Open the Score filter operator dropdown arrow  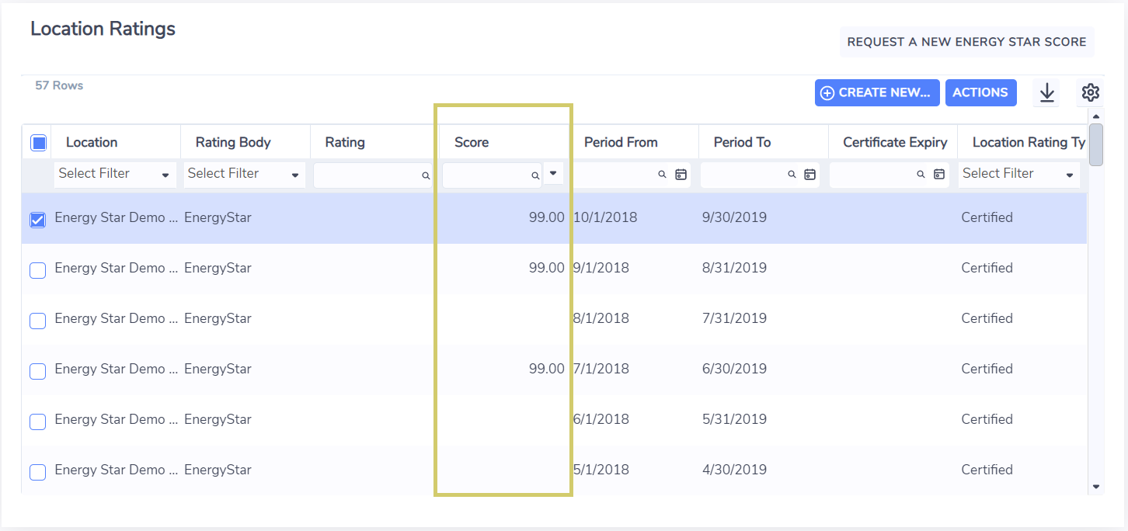coord(553,173)
